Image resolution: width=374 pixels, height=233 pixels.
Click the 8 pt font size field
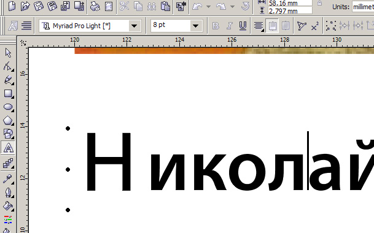click(x=171, y=26)
